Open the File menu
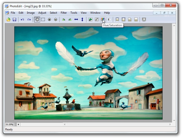The image size is (182, 138). click(13, 13)
